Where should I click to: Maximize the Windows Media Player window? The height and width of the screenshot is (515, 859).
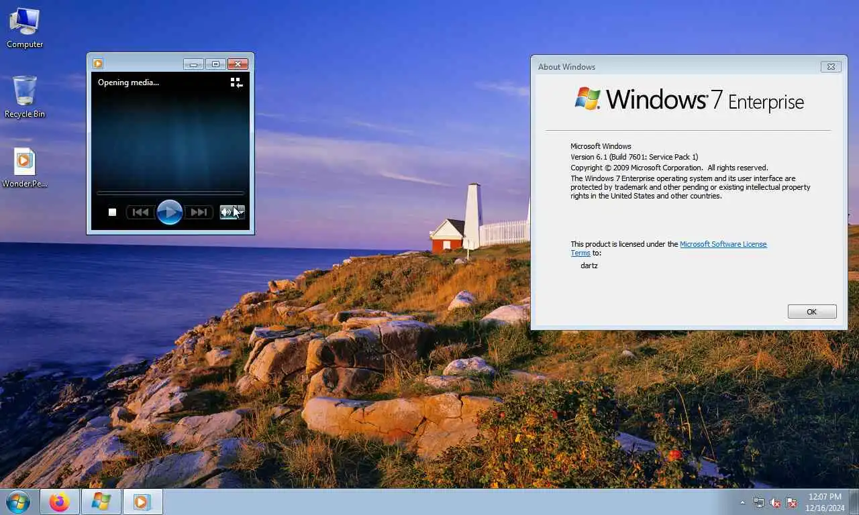click(x=215, y=64)
